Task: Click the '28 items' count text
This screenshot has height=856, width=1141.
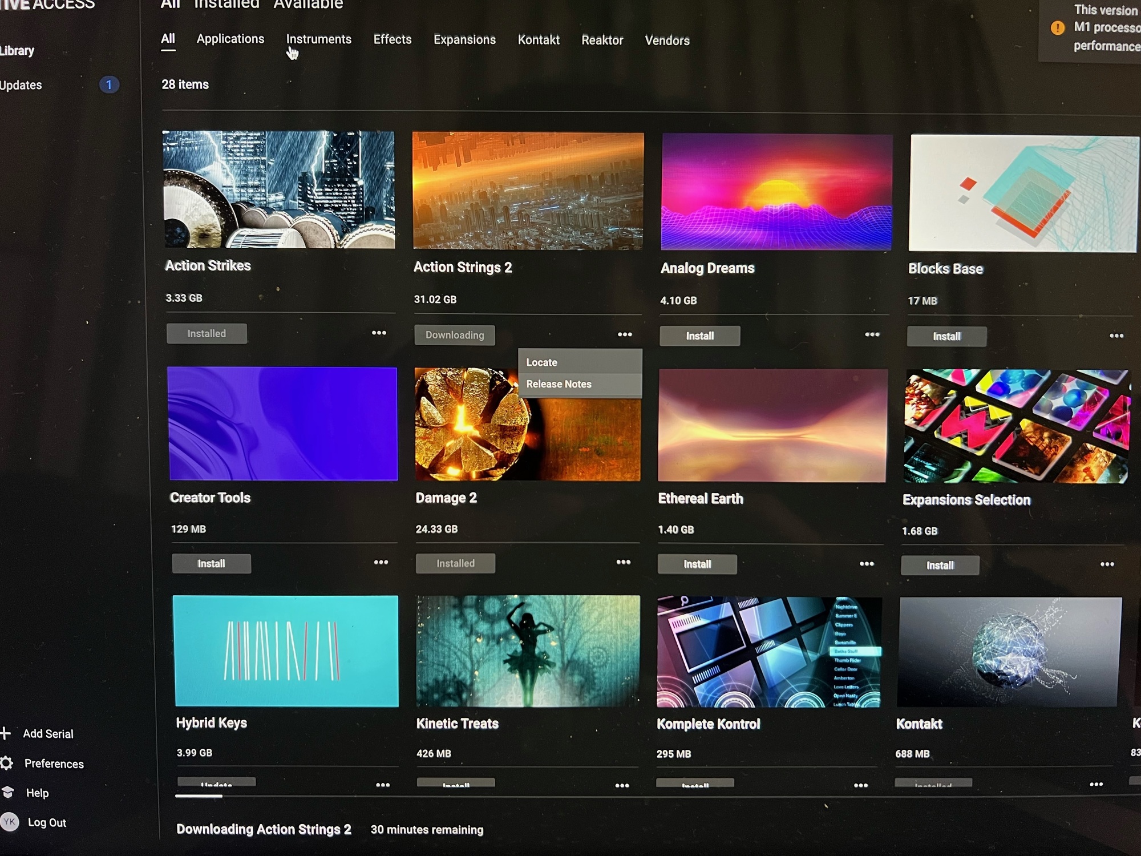Action: [x=185, y=84]
